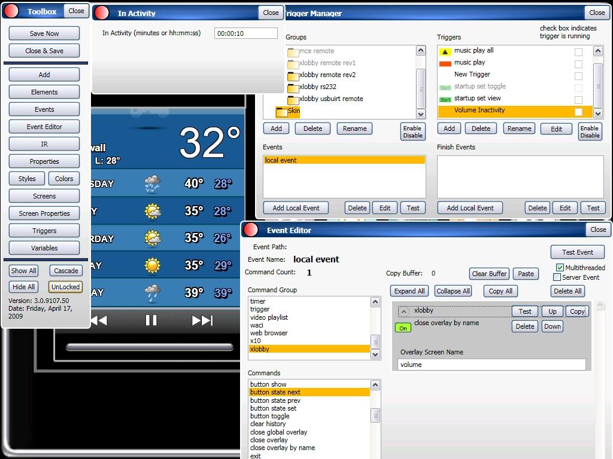Open Screen Properties from Toolbox
The width and height of the screenshot is (613, 459).
(x=44, y=213)
